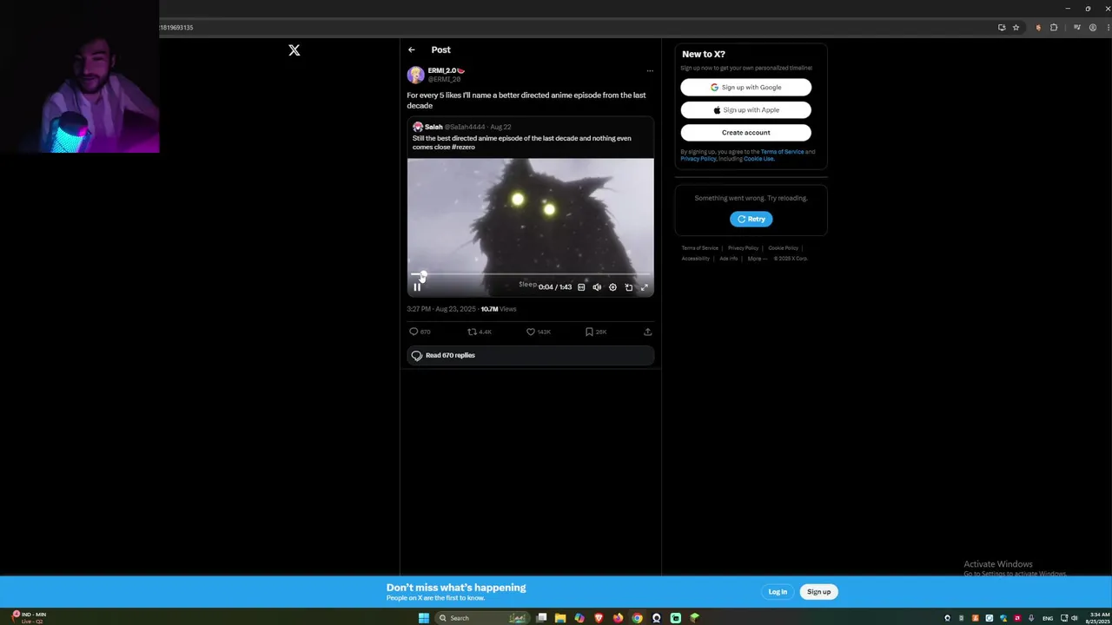Open footer Cookie Policy link
Viewport: 1112px width, 625px height.
pos(783,248)
